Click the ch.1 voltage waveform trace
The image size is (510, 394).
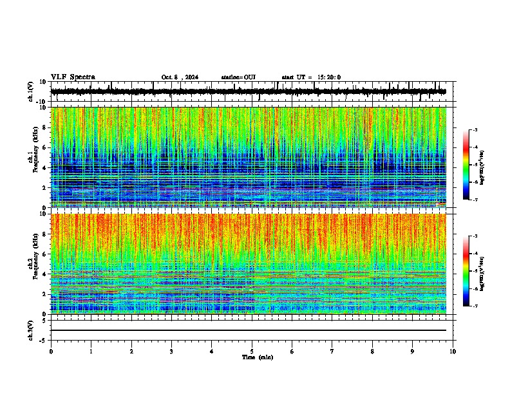(x=249, y=91)
